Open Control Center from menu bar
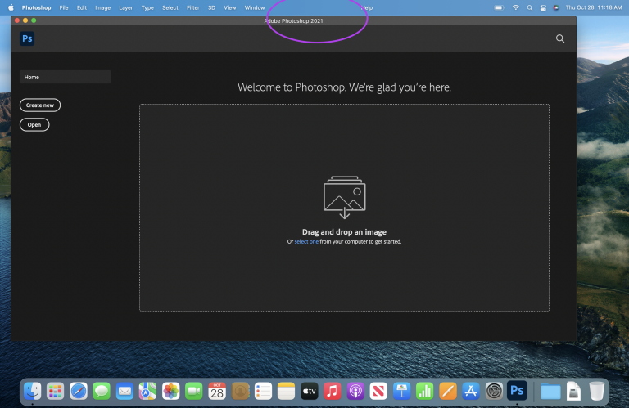The height and width of the screenshot is (408, 629). (x=543, y=7)
